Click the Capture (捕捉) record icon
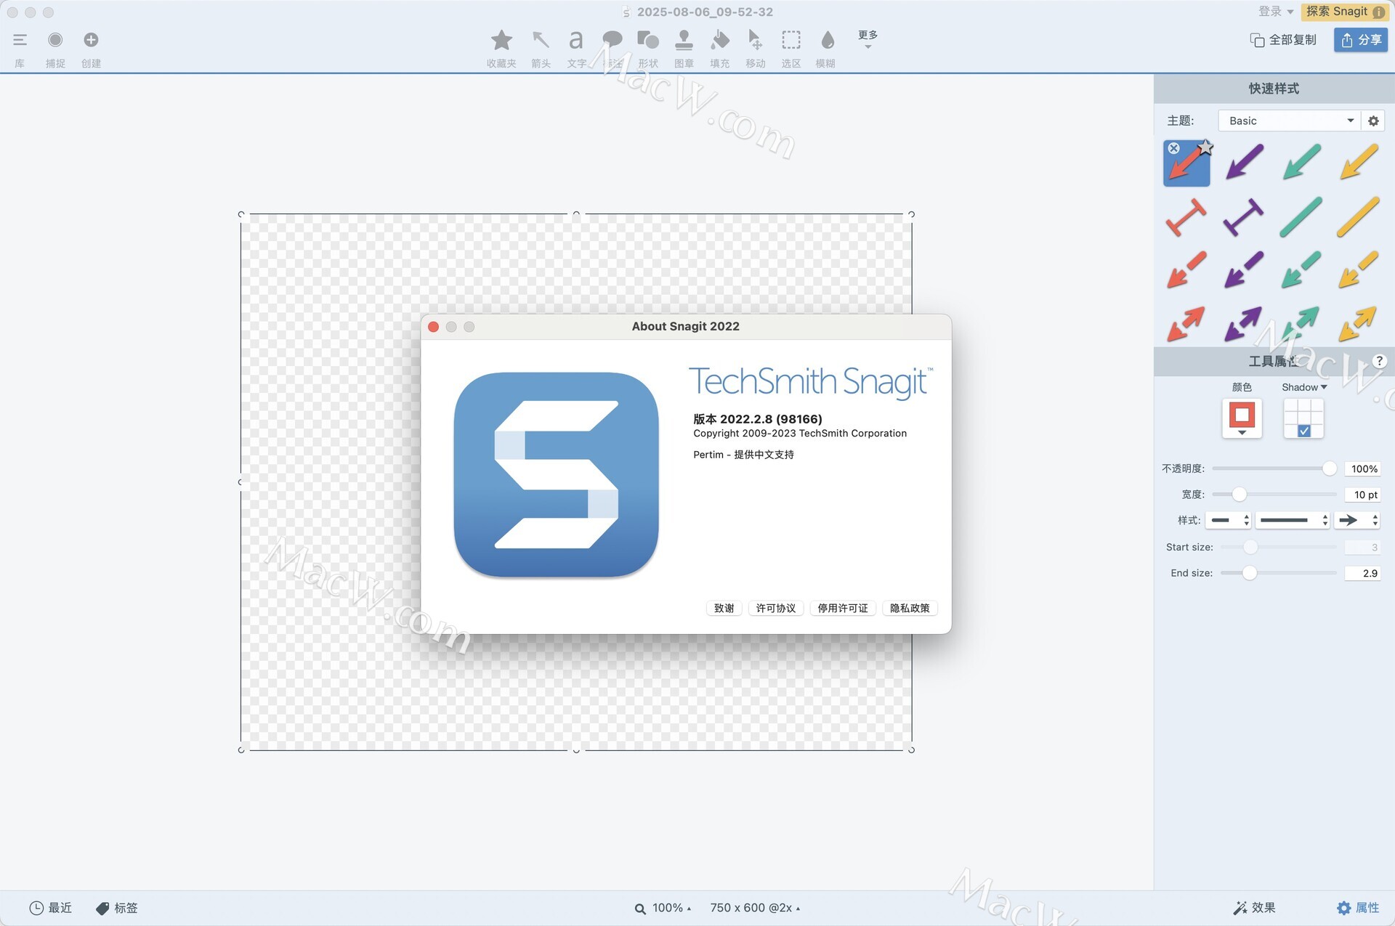1395x926 pixels. pyautogui.click(x=55, y=40)
